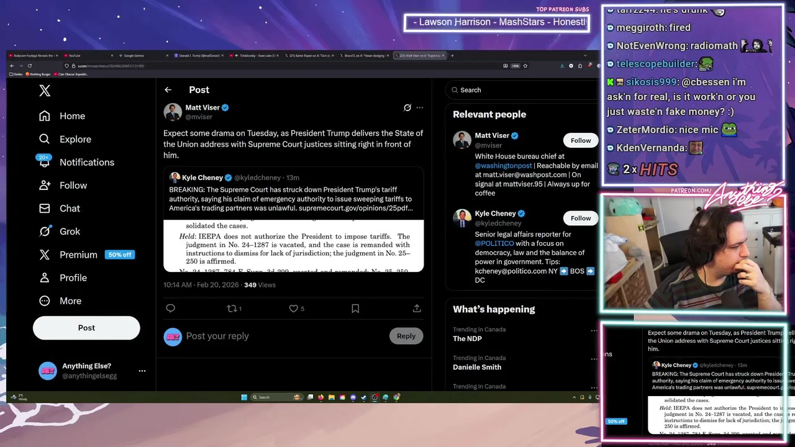The image size is (795, 447).
Task: Open account menu for Anything Else?
Action: (x=93, y=371)
